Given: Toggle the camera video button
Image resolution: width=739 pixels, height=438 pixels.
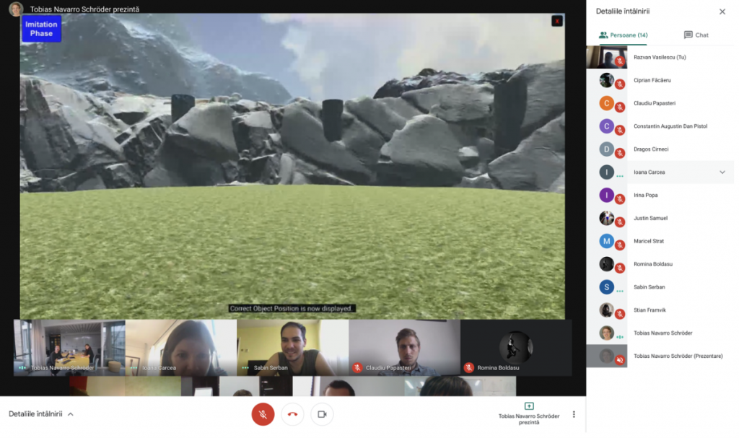Looking at the screenshot, I should tap(322, 414).
